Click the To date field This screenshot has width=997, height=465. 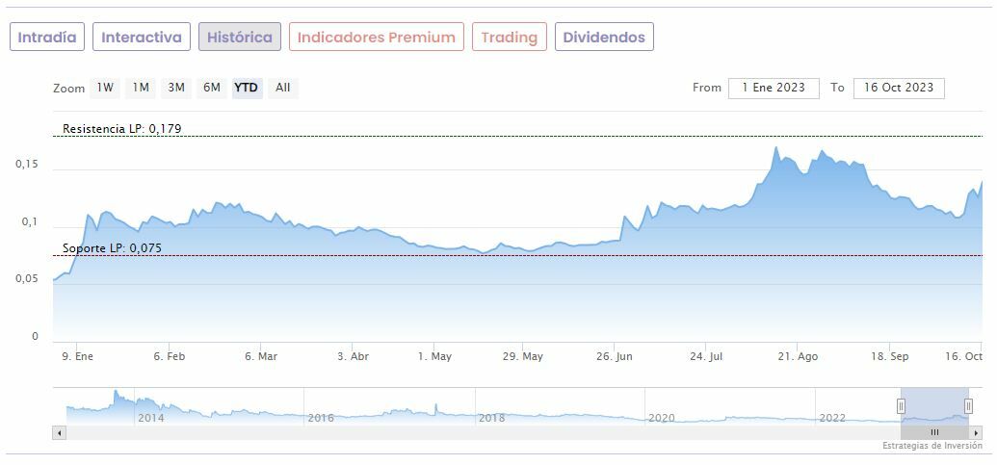click(899, 88)
